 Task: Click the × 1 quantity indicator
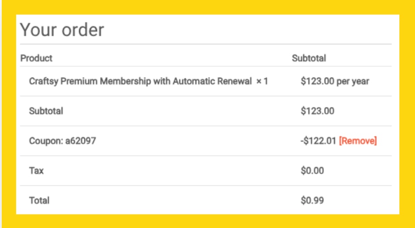pos(262,81)
